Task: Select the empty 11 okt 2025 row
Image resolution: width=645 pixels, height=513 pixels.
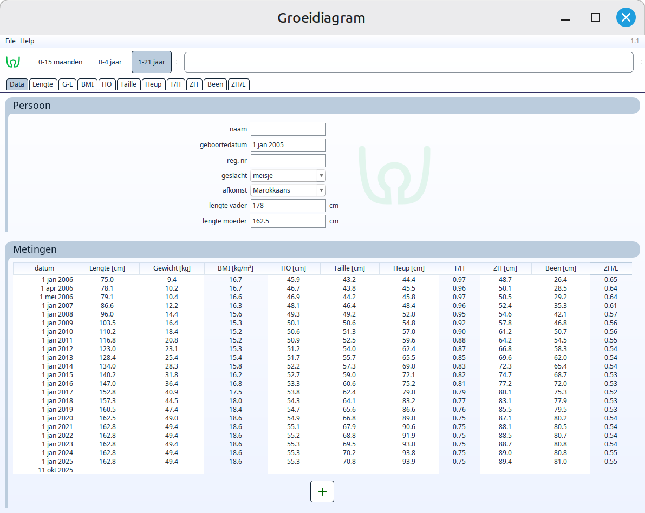Action: (x=55, y=470)
